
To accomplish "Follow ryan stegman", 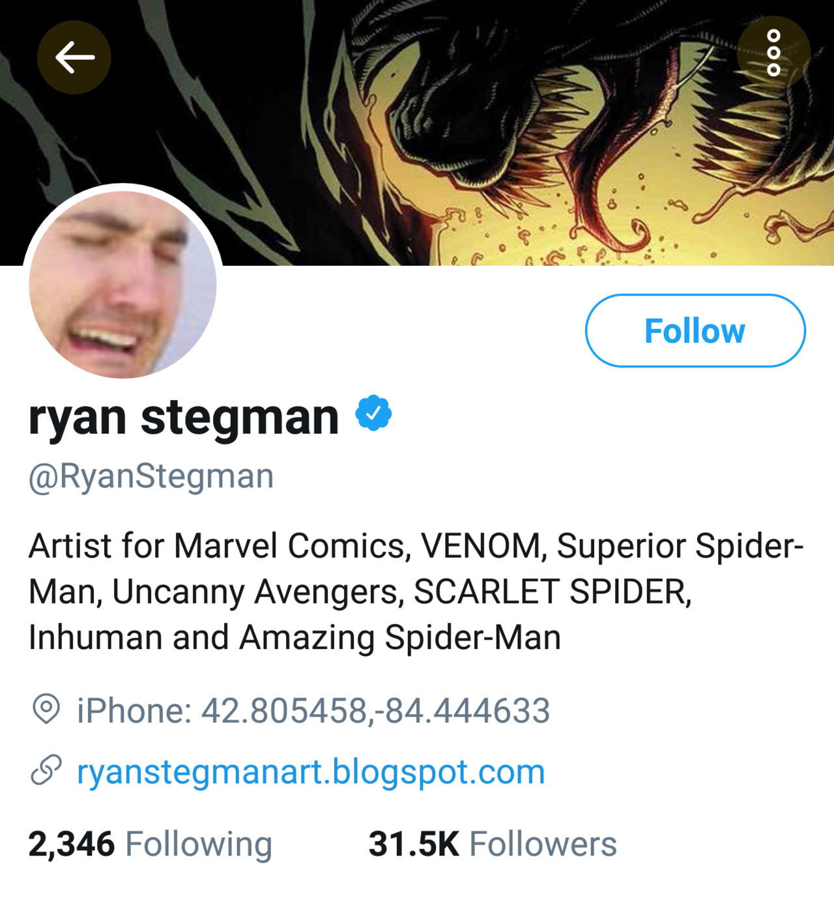I will point(695,330).
